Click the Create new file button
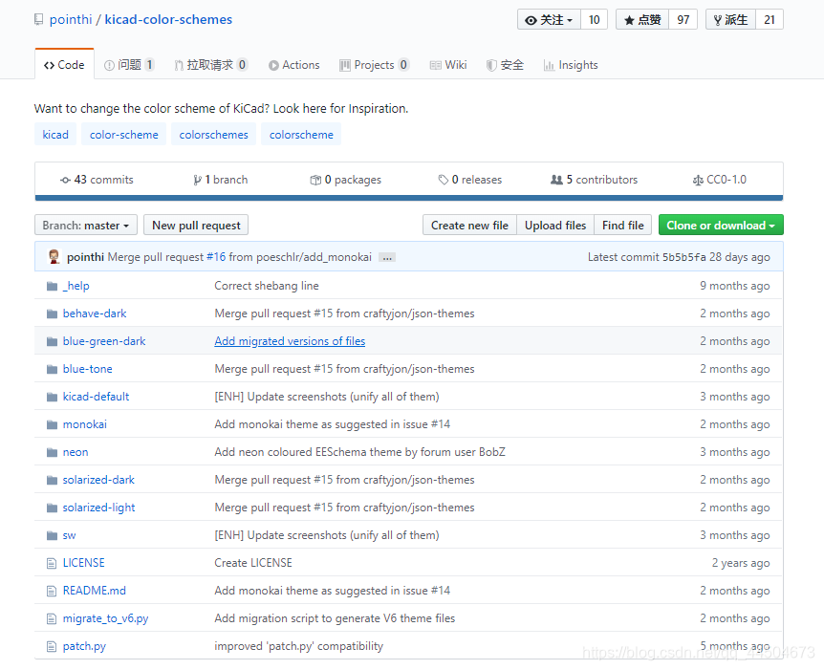 pyautogui.click(x=469, y=225)
